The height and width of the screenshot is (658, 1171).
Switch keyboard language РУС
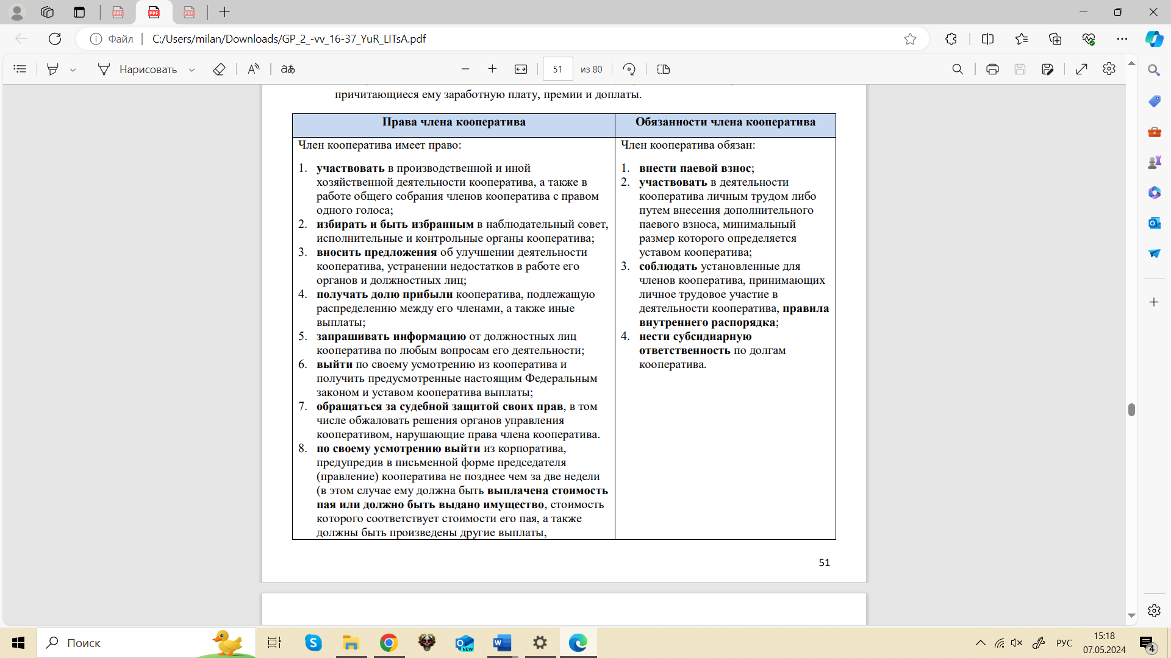[x=1064, y=643]
